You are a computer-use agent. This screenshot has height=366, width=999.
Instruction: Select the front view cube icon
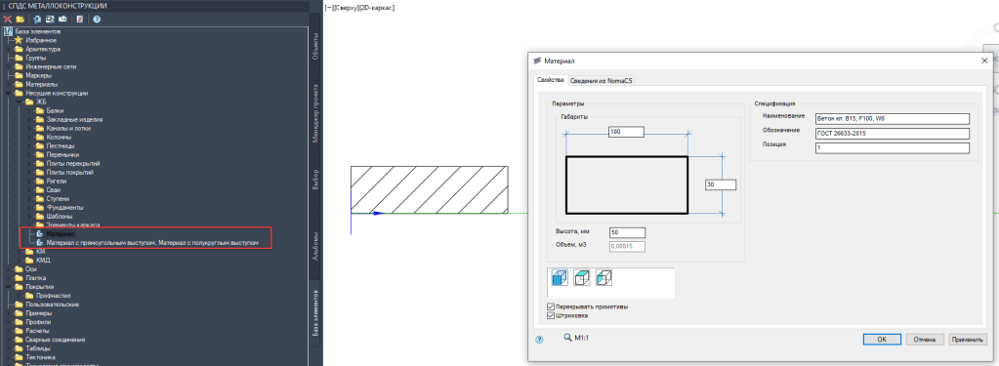click(560, 278)
